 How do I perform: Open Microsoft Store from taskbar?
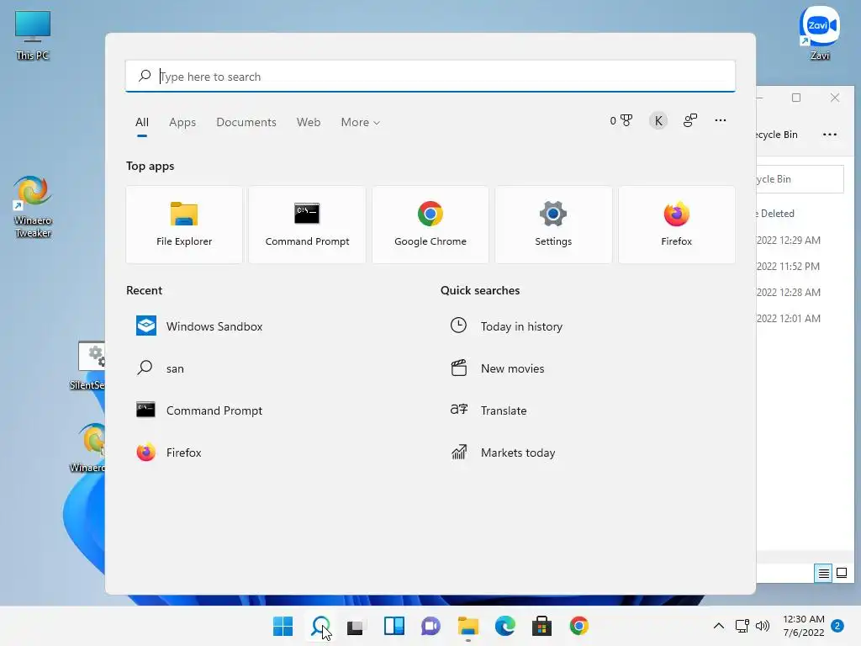pyautogui.click(x=542, y=626)
